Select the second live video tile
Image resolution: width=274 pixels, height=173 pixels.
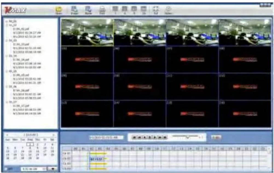[x=140, y=32]
